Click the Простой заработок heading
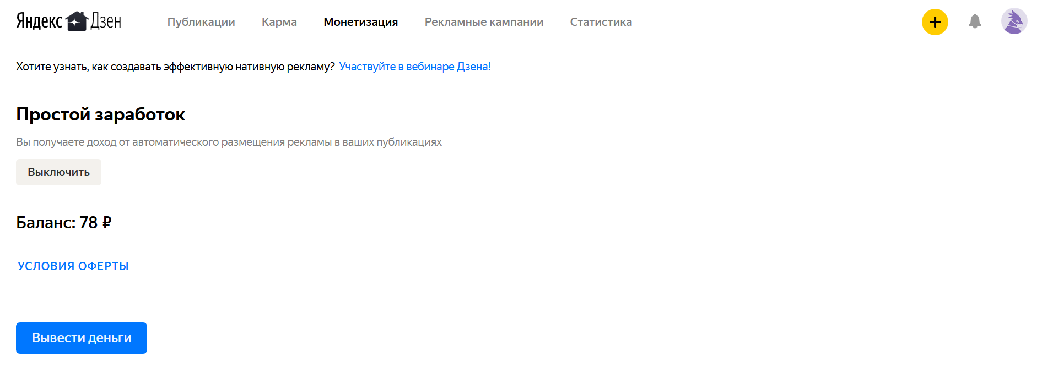This screenshot has height=373, width=1042. click(x=100, y=114)
